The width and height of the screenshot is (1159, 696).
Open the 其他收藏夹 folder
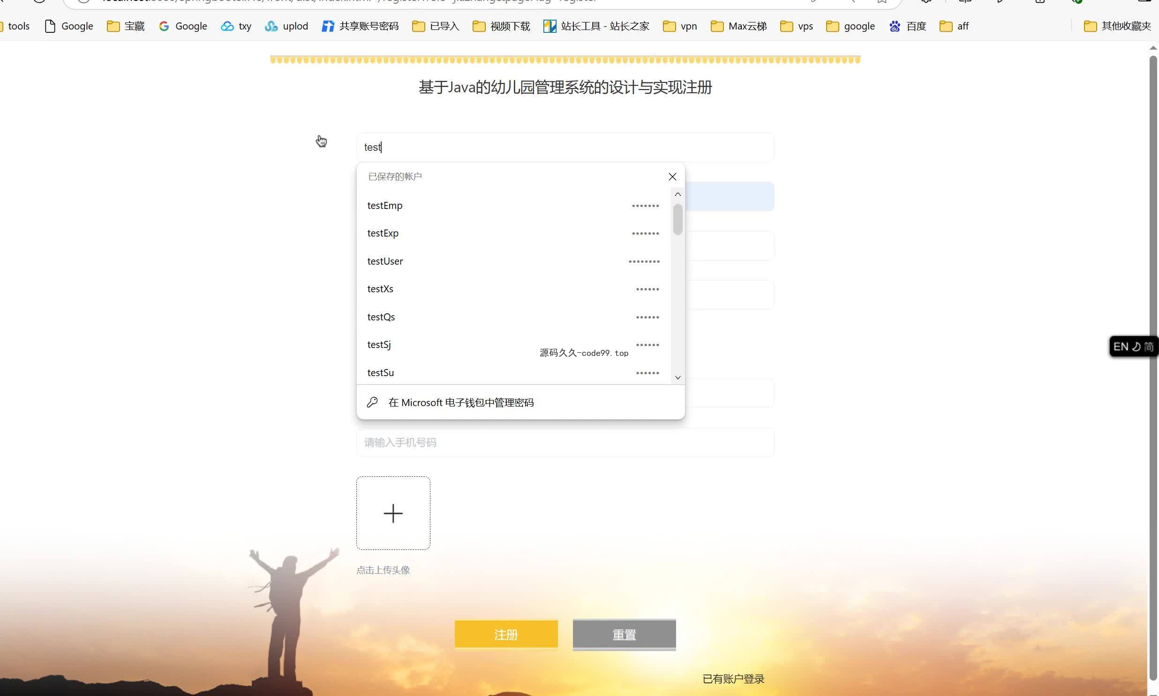pos(1117,26)
